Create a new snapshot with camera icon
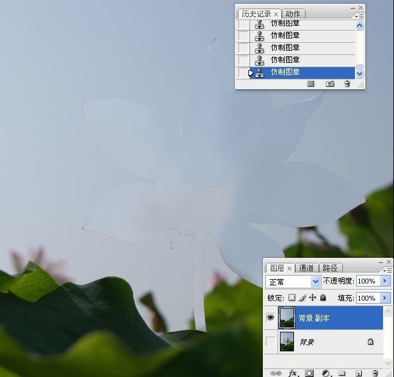Viewport: 394px width, 377px height. 330,84
